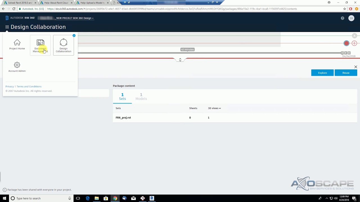The width and height of the screenshot is (360, 202).
Task: Open the help question mark icon
Action: [342, 18]
